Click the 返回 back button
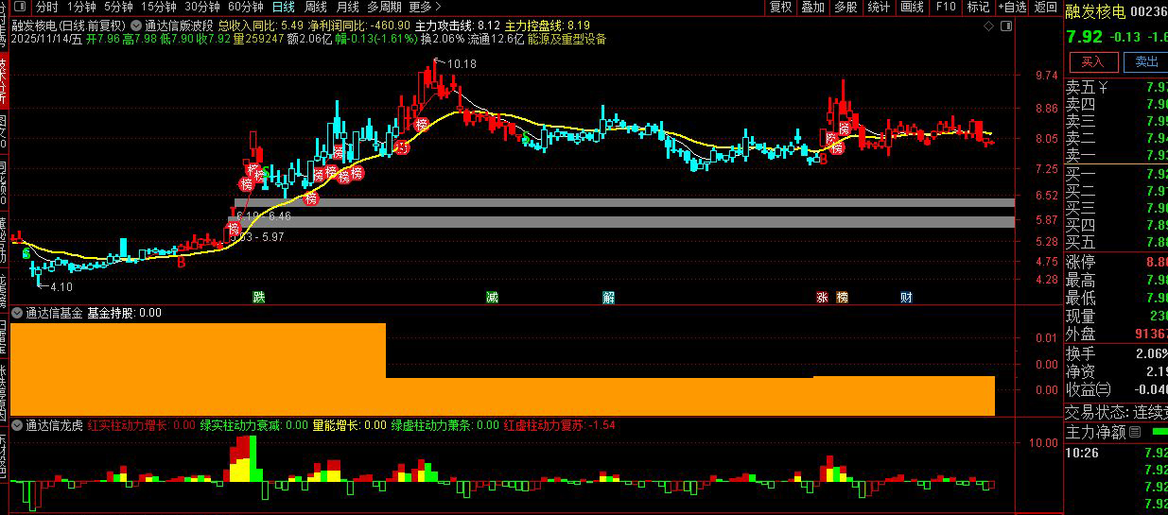The width and height of the screenshot is (1168, 515). [1045, 7]
